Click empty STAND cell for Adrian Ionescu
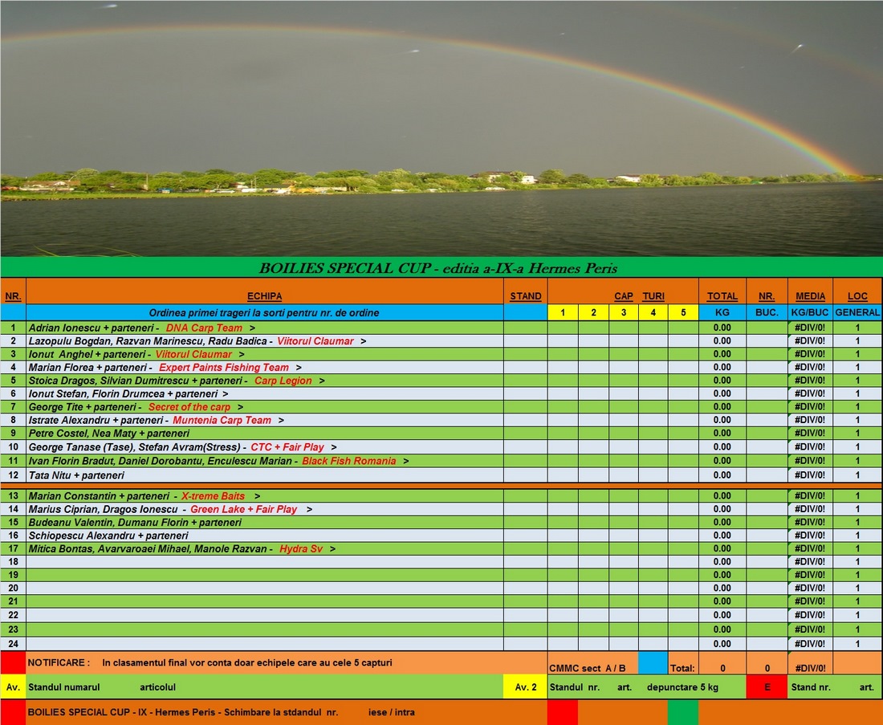This screenshot has height=725, width=883. (x=526, y=328)
